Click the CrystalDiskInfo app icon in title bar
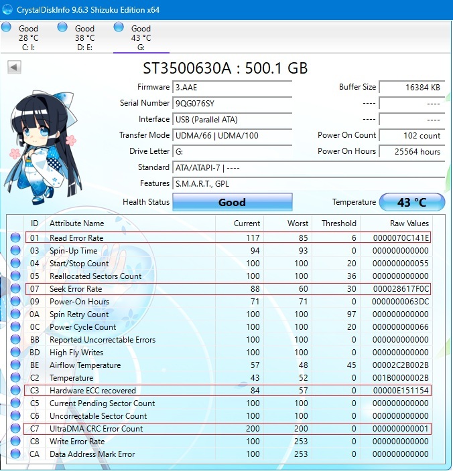 [7, 9]
